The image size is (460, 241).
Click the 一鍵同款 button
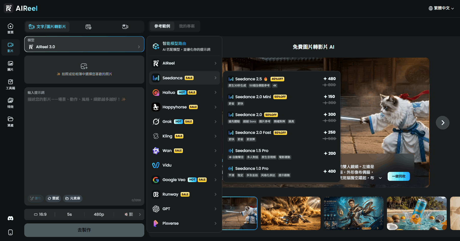(399, 176)
